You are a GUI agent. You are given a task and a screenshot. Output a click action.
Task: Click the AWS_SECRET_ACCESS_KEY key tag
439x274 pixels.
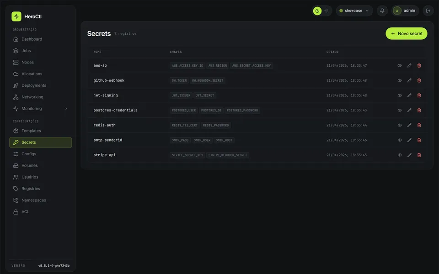pos(252,66)
